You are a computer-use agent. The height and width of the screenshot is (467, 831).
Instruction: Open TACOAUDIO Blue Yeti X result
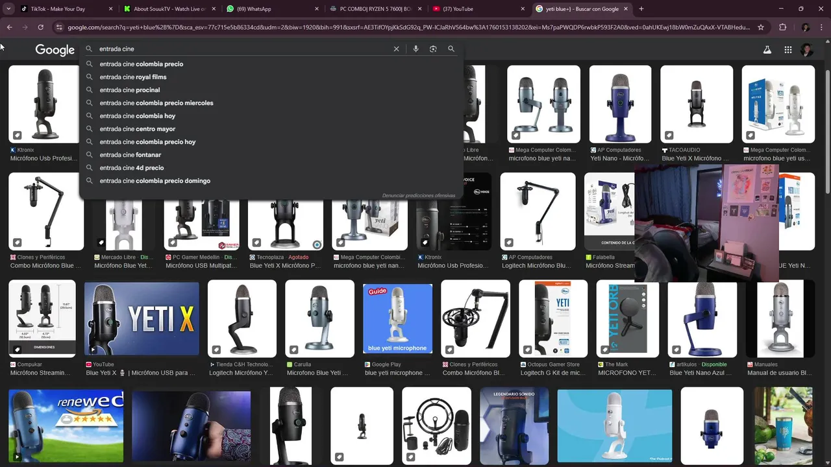[x=697, y=104]
